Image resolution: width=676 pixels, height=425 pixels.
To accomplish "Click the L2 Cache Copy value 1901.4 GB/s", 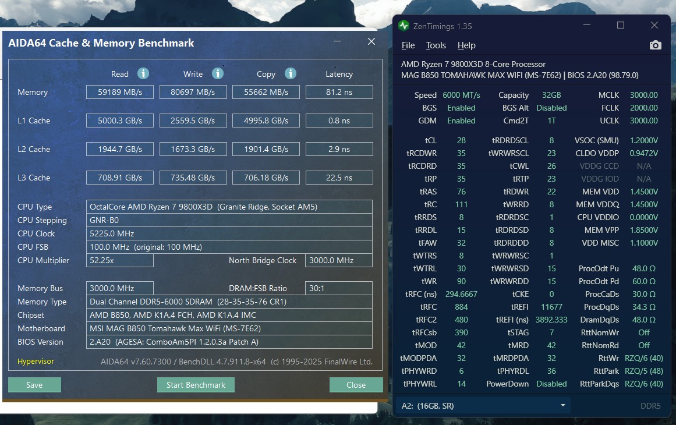I will tap(266, 149).
